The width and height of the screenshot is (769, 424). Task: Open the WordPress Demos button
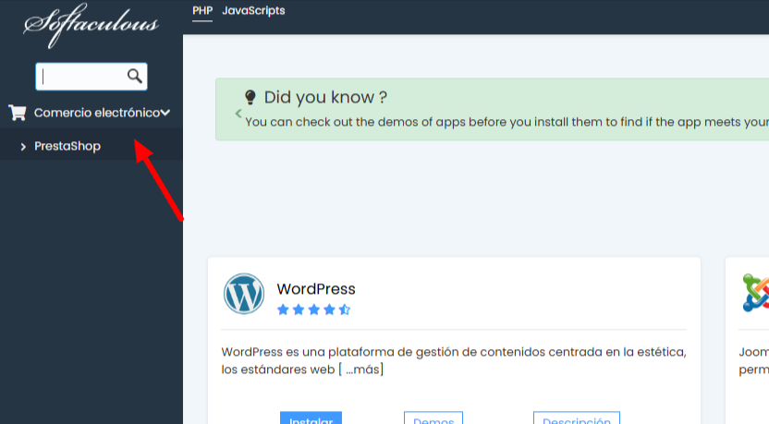click(x=433, y=418)
